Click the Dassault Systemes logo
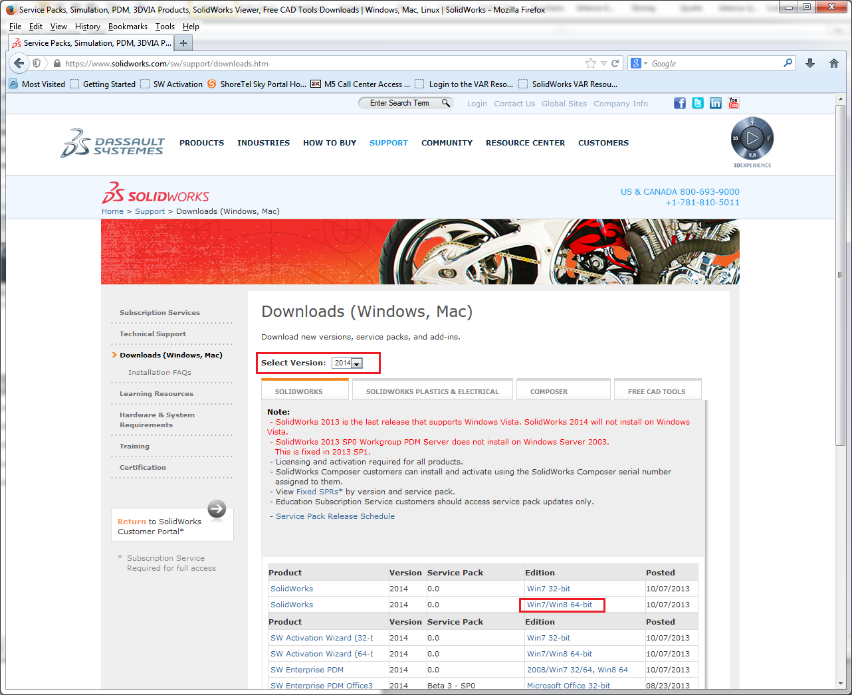 click(113, 143)
